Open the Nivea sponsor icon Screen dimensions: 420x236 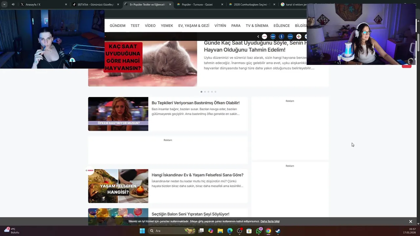290,36
